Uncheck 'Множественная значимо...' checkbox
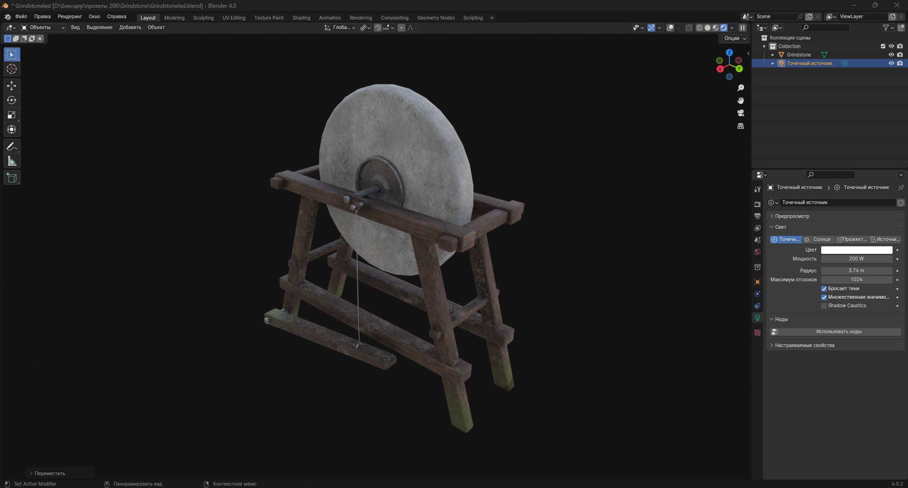Viewport: 908px width, 488px height. point(824,297)
